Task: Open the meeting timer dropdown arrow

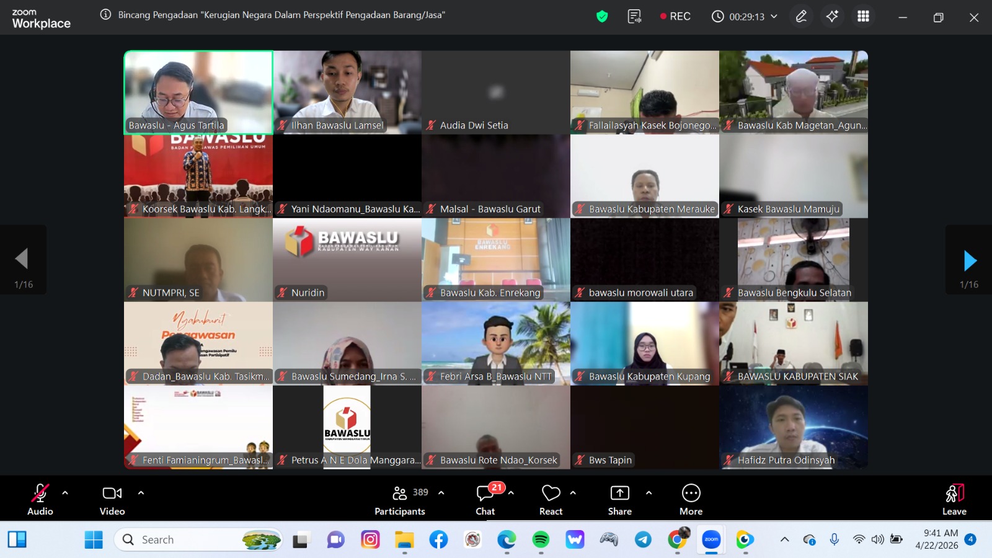Action: (774, 17)
